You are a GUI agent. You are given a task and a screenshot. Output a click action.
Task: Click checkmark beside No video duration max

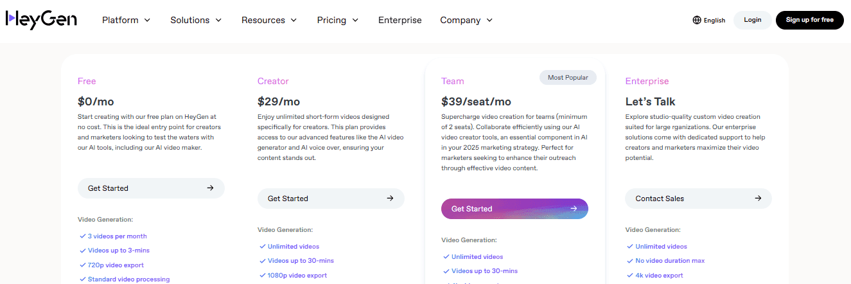[x=630, y=261]
